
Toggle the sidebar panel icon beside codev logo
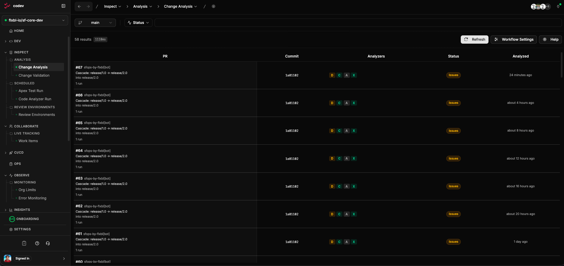point(63,6)
